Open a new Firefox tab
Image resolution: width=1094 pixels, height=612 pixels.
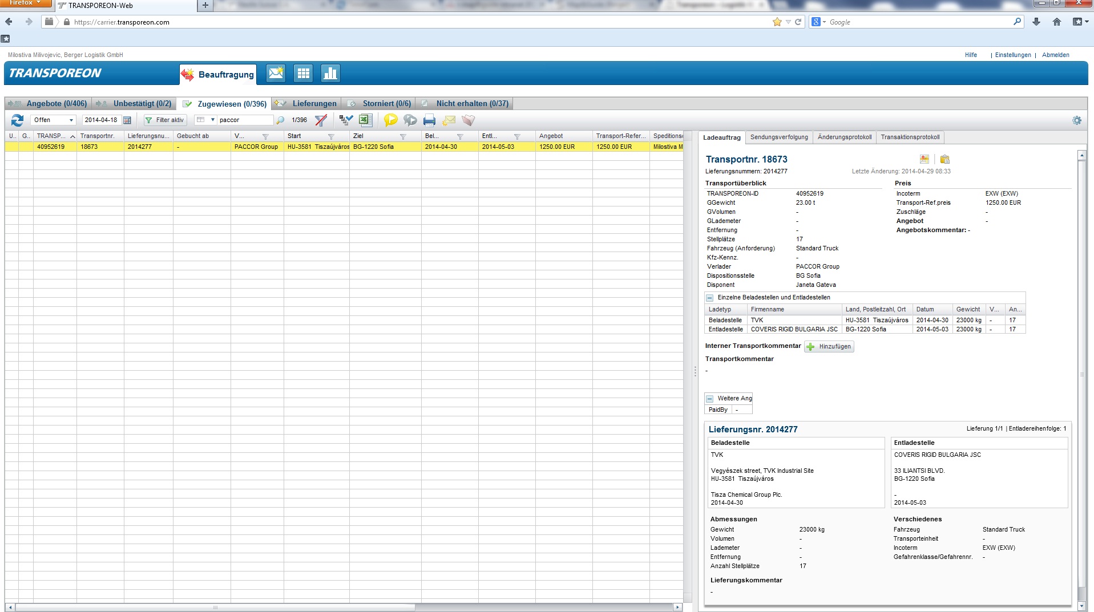(205, 5)
